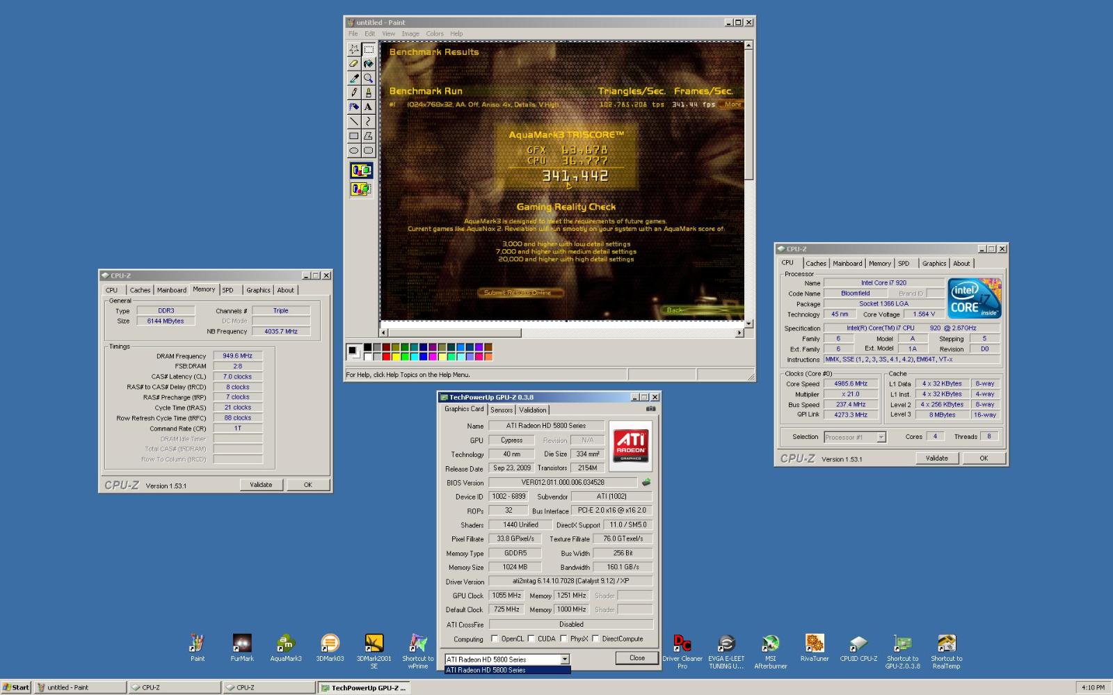Pick the yellow color swatch in Paint palette
Screen dimensions: 1113x695
click(x=395, y=356)
